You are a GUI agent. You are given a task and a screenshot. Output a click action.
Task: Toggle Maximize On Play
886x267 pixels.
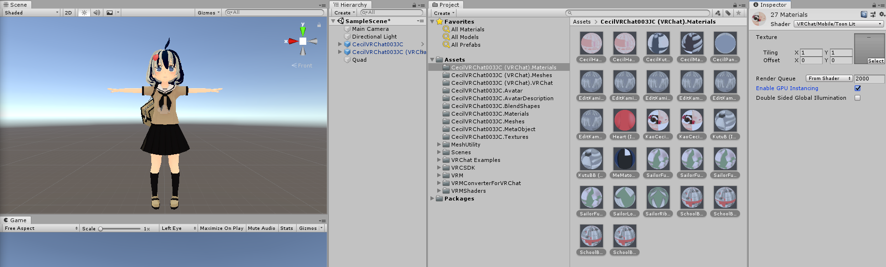pos(222,228)
